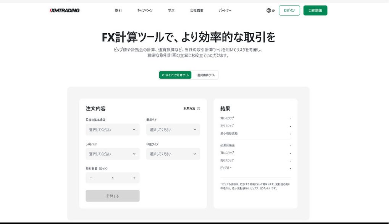The image size is (391, 224).
Task: Click the 必要証拠金 result row label
Action: (x=228, y=145)
